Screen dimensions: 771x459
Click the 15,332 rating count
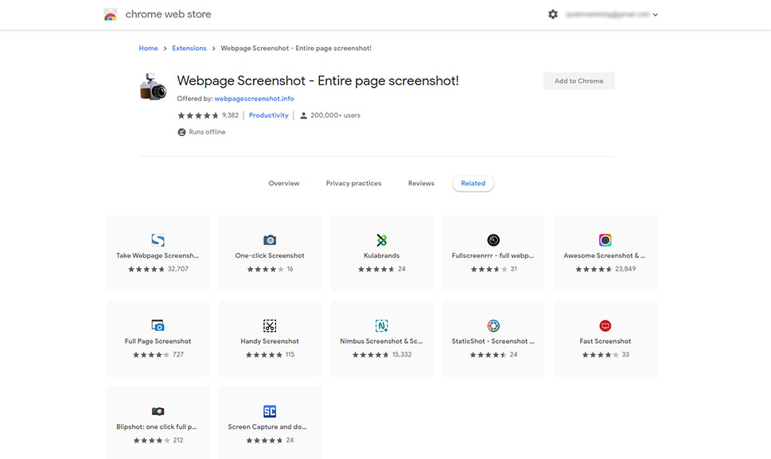coord(402,355)
